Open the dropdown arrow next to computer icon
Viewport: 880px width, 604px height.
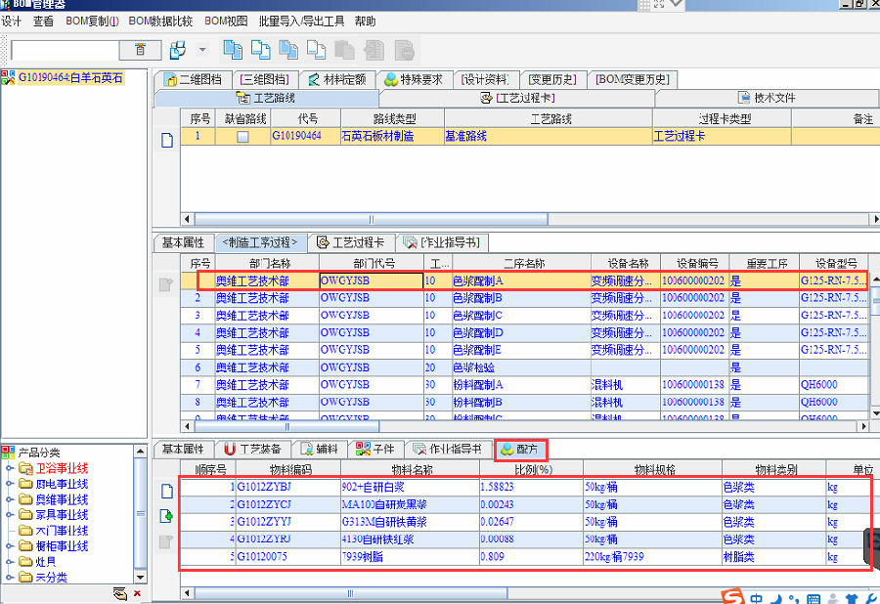point(202,50)
